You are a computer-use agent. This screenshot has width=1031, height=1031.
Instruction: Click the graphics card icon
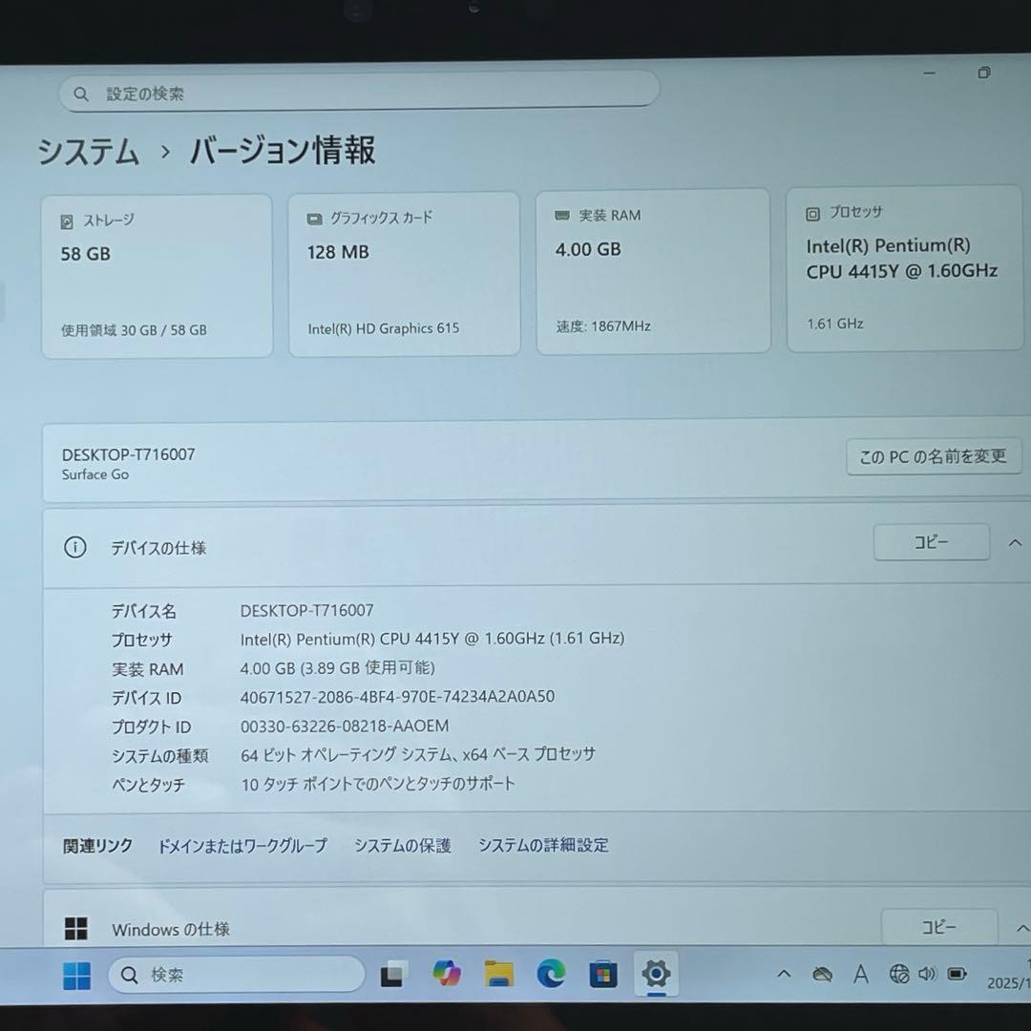[x=314, y=219]
